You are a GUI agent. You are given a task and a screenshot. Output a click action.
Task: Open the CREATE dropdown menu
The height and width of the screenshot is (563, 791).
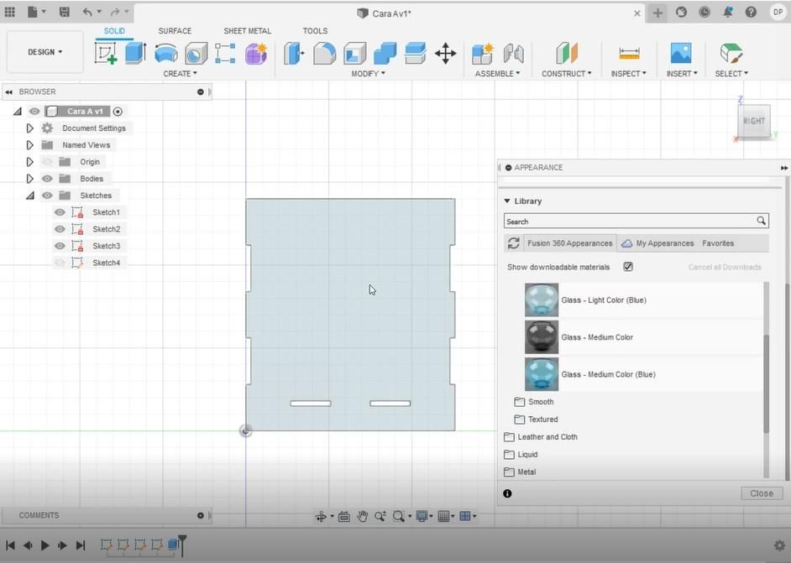(x=180, y=74)
